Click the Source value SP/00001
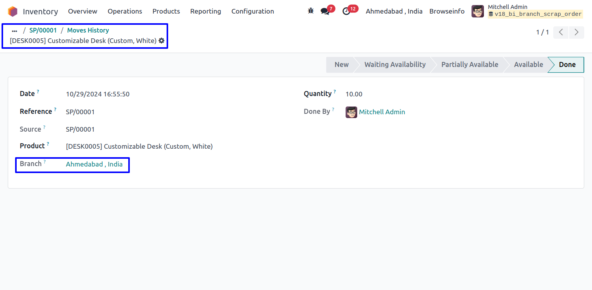Screen dimensions: 592x290 80,129
